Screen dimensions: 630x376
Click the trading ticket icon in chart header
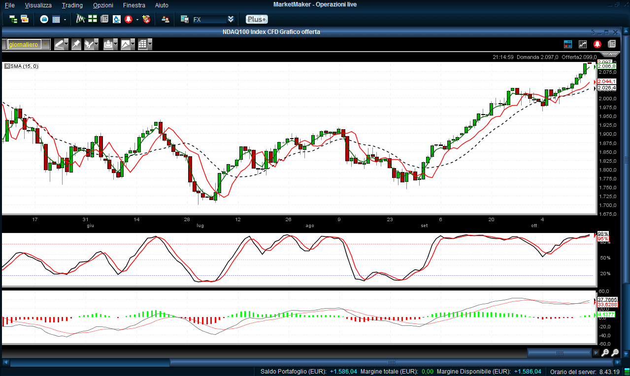567,44
